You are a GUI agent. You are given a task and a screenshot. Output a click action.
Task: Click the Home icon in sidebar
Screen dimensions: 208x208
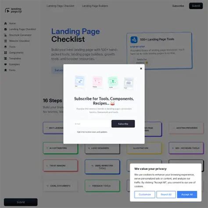tap(6, 23)
